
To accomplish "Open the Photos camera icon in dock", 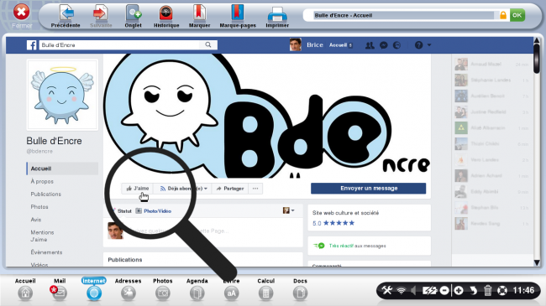I will (163, 293).
